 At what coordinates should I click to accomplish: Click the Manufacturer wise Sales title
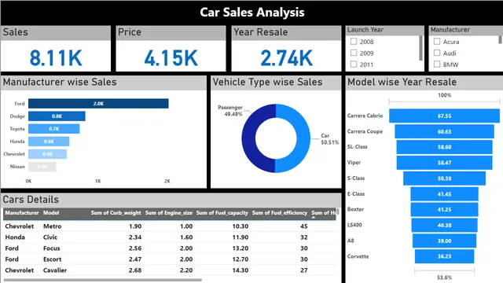point(60,82)
